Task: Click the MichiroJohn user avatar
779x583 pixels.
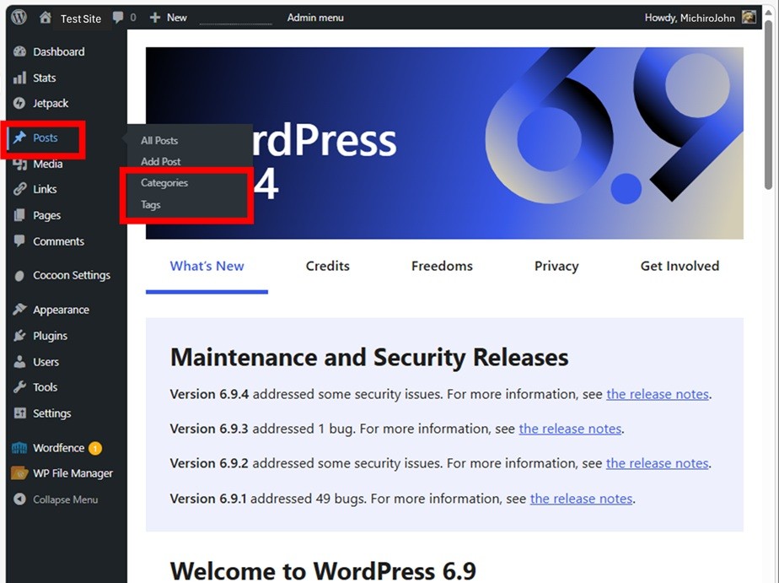Action: click(749, 18)
